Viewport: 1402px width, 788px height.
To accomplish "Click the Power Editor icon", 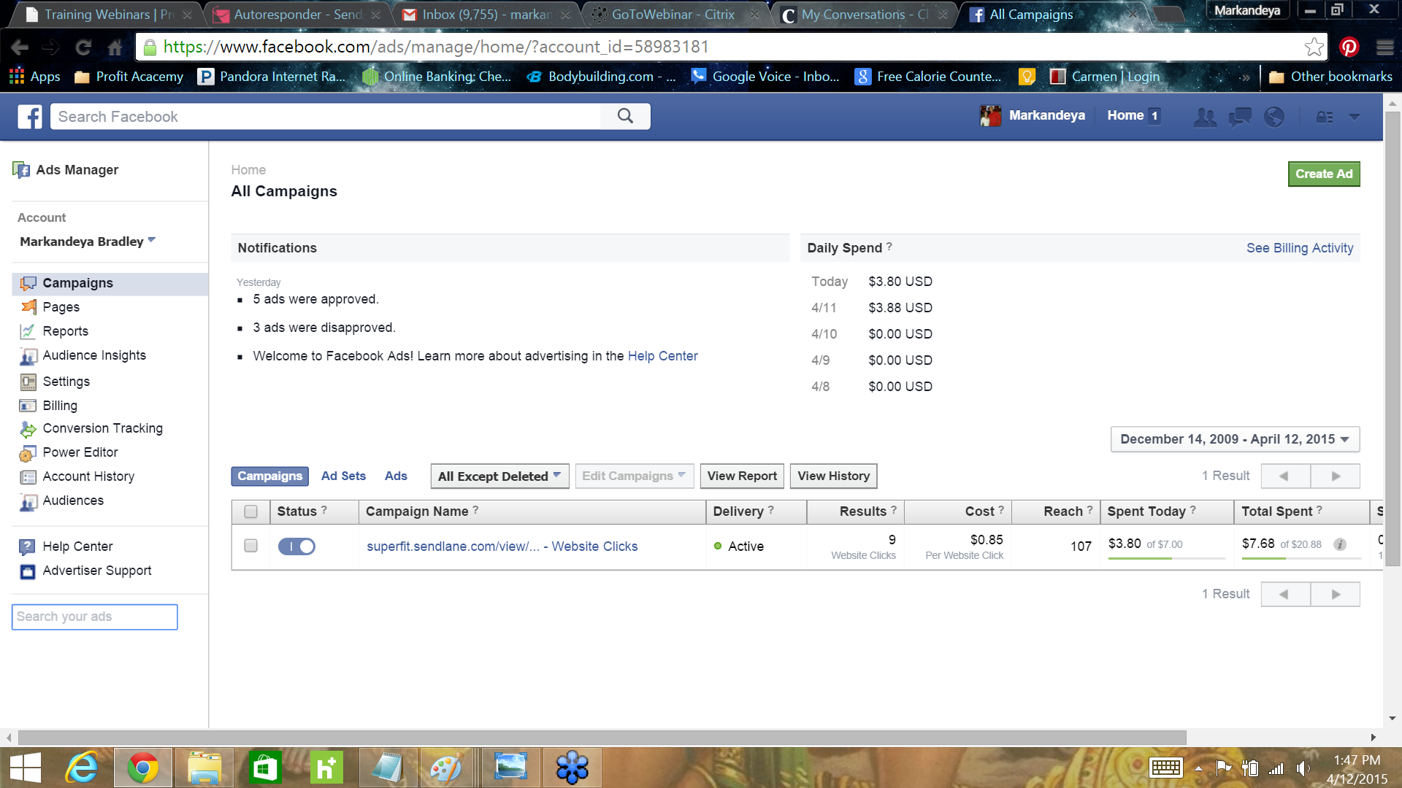I will [28, 453].
